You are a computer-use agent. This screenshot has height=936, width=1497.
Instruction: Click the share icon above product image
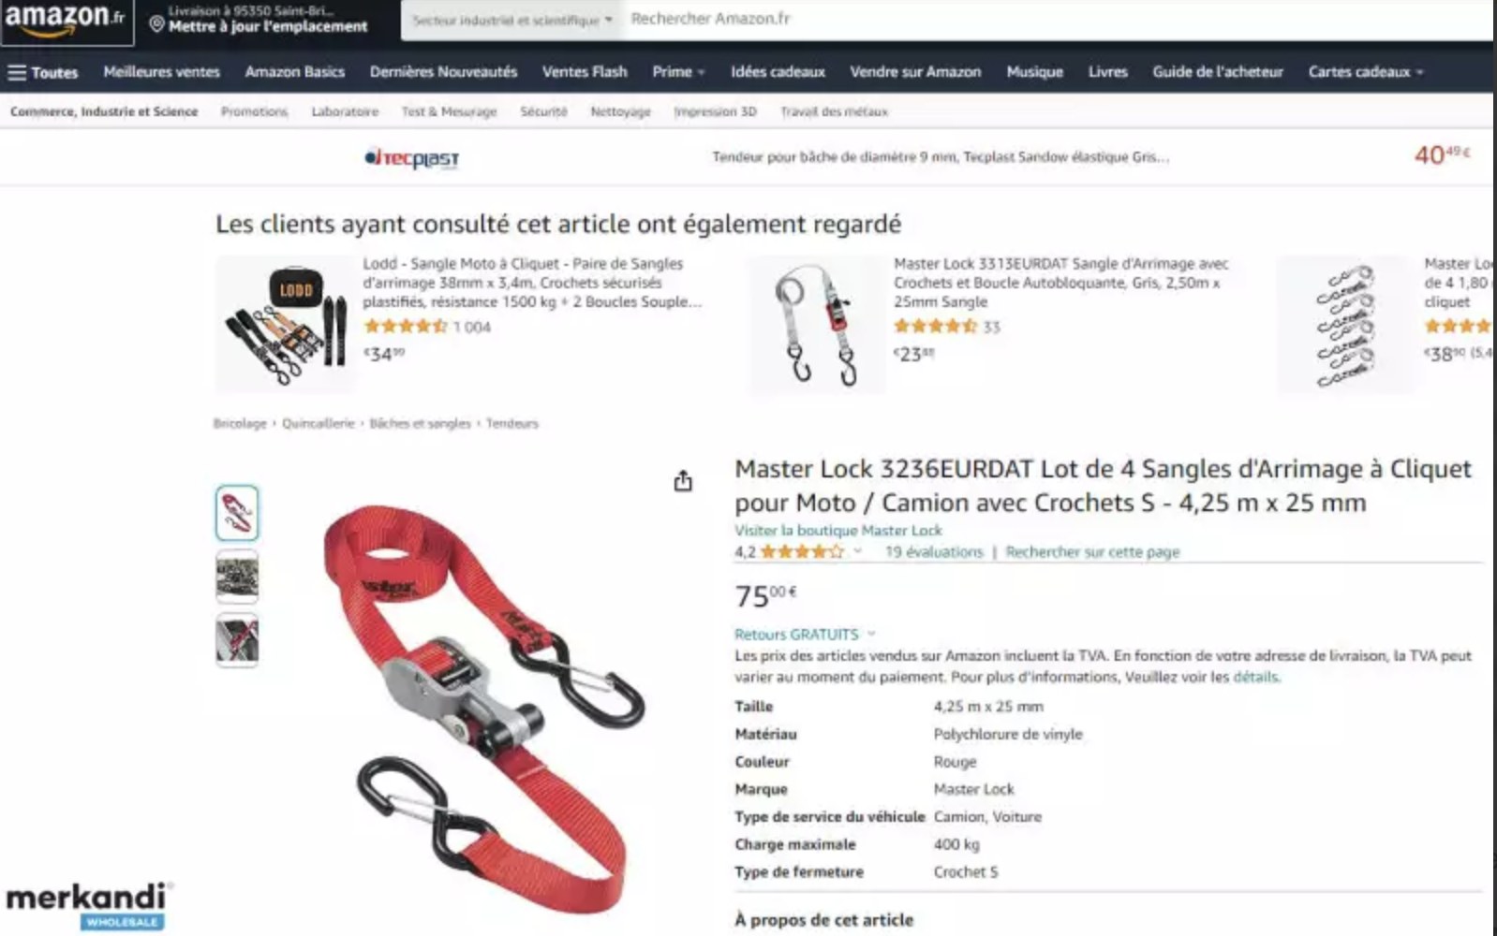click(683, 481)
